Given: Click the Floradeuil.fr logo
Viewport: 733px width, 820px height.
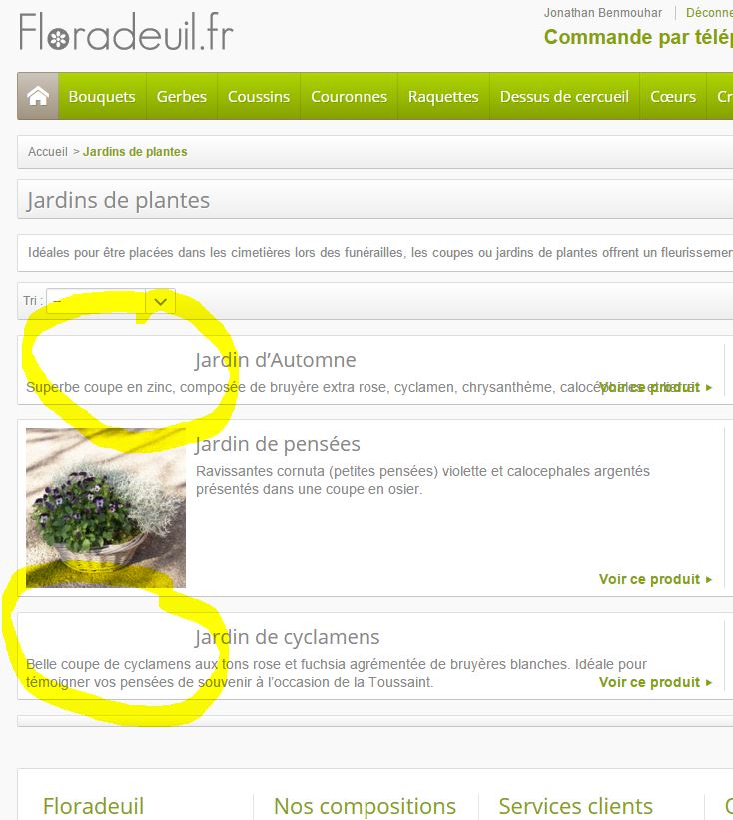Looking at the screenshot, I should 126,32.
